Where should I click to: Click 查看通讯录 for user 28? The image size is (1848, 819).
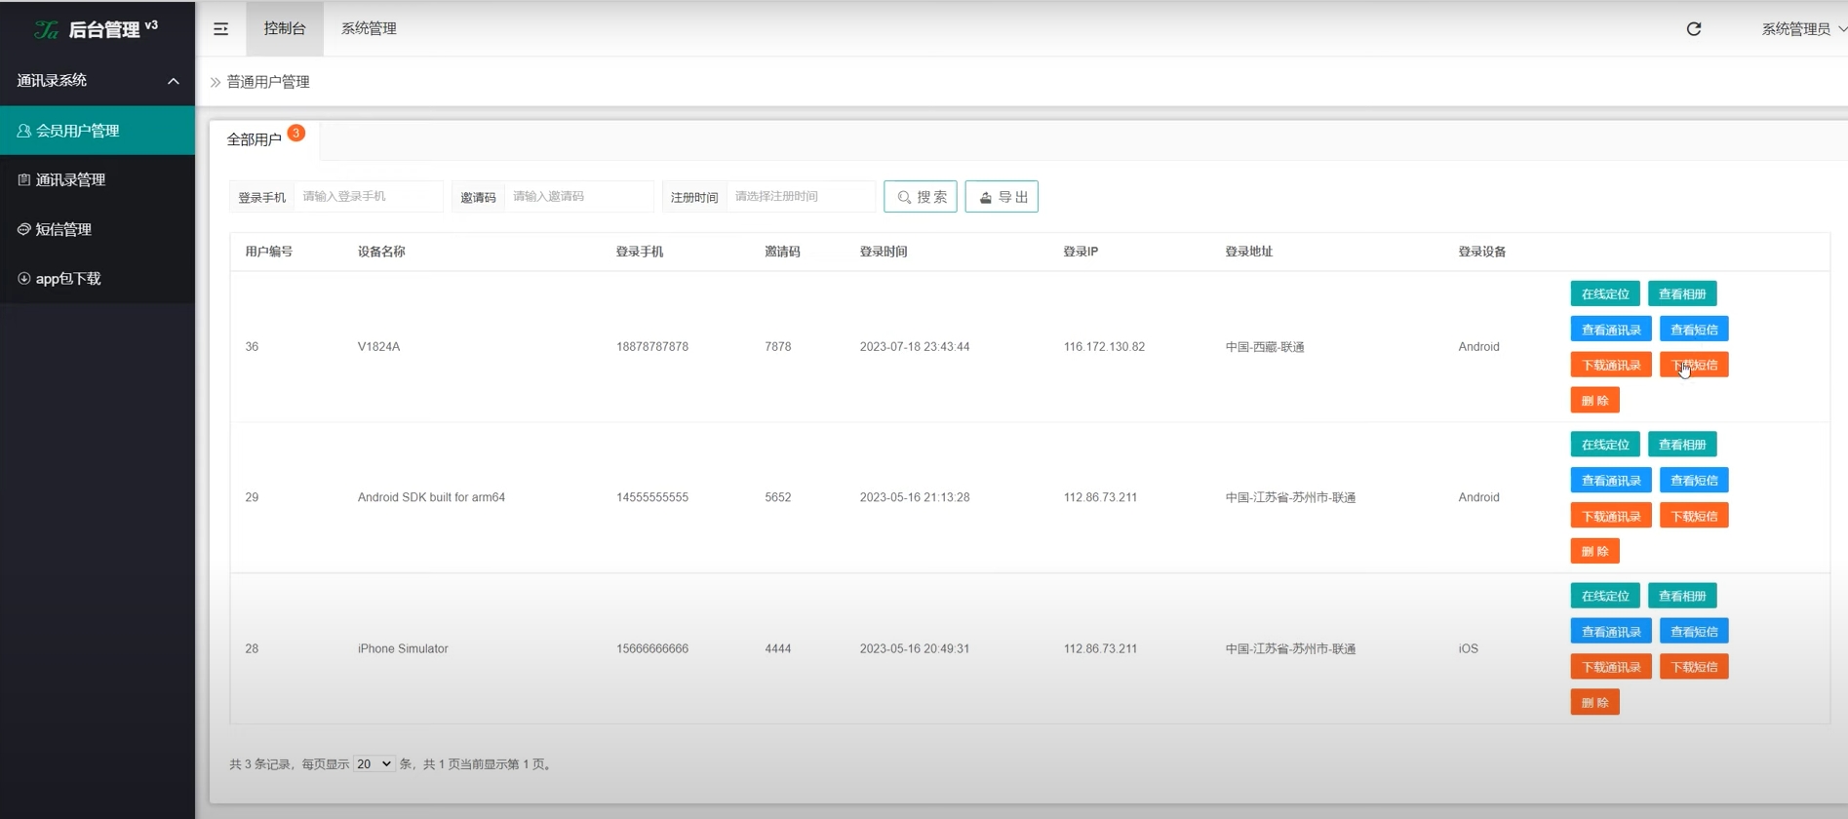(x=1611, y=632)
